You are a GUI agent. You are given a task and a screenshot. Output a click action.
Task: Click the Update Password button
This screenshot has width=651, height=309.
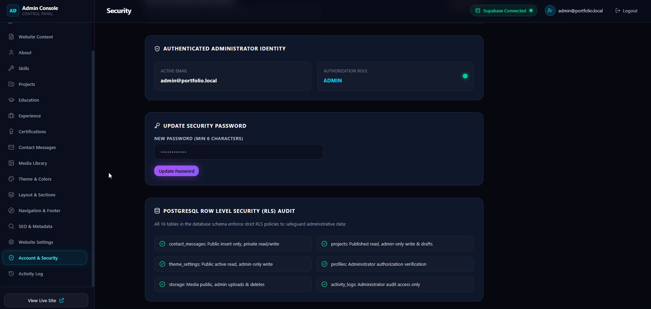click(x=176, y=171)
